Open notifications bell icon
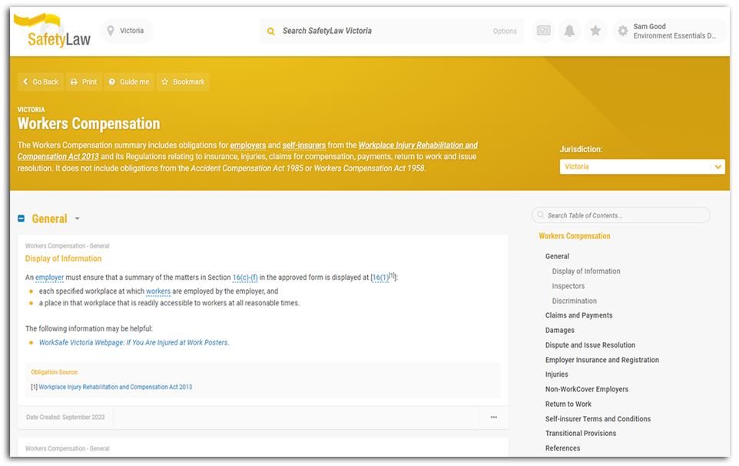Viewport: 739px width, 466px height. 569,31
